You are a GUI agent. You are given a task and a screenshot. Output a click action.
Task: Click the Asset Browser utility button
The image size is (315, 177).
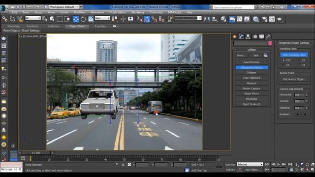tap(252, 62)
